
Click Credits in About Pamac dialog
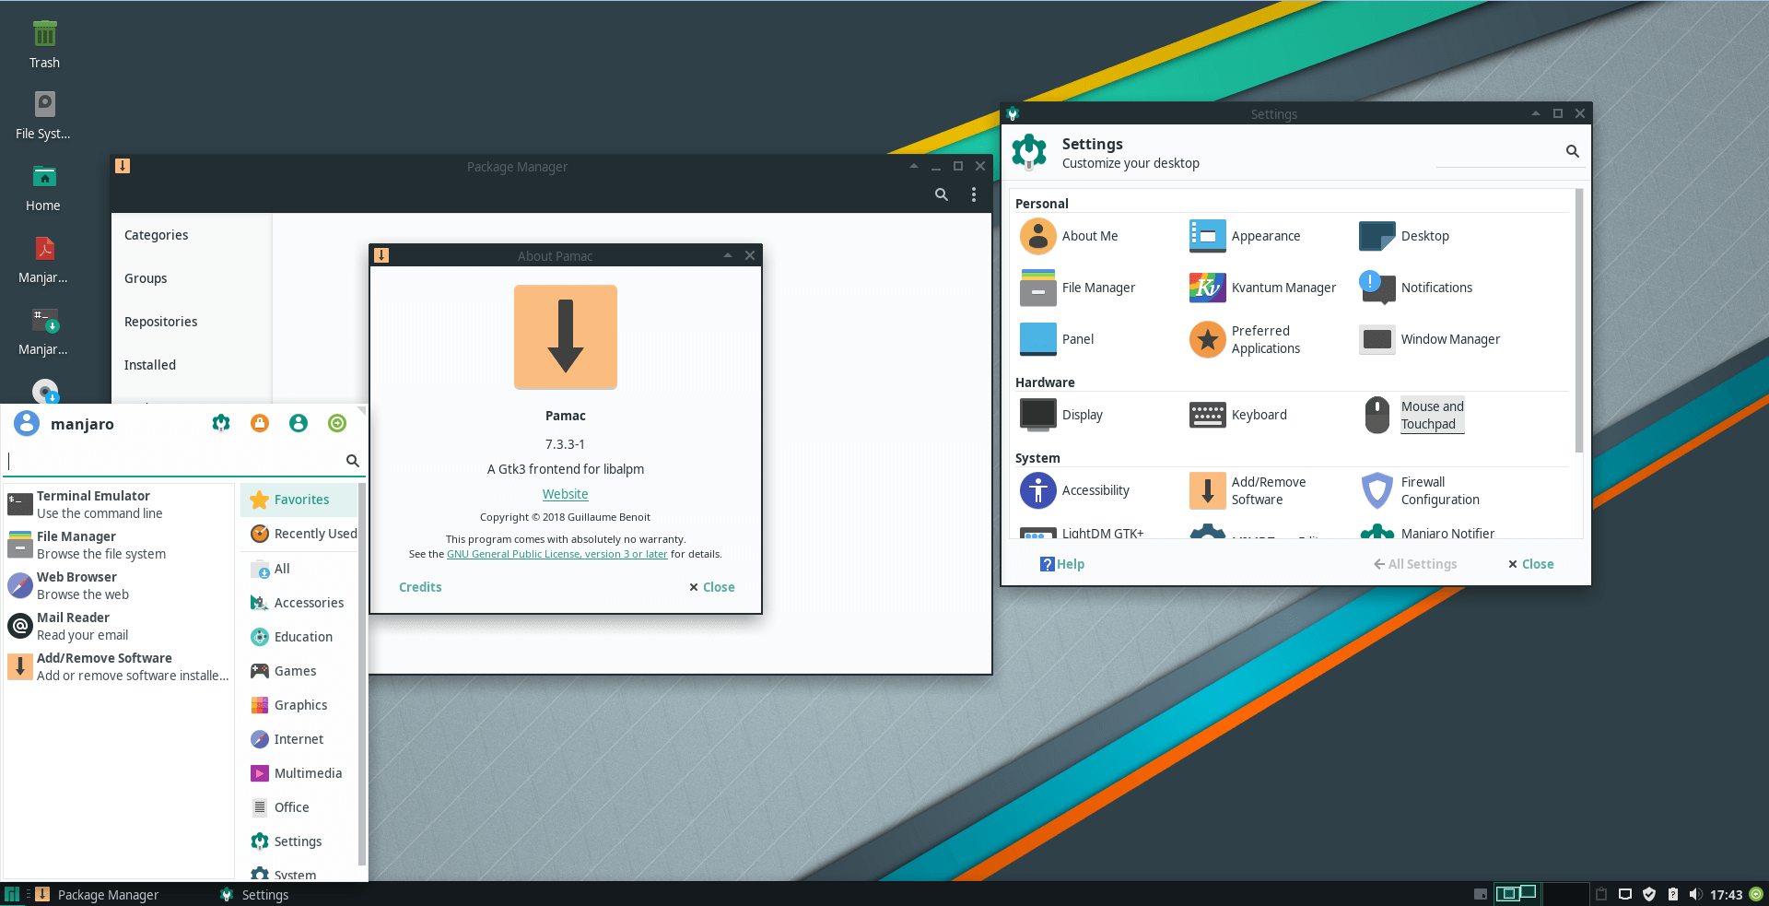click(420, 588)
